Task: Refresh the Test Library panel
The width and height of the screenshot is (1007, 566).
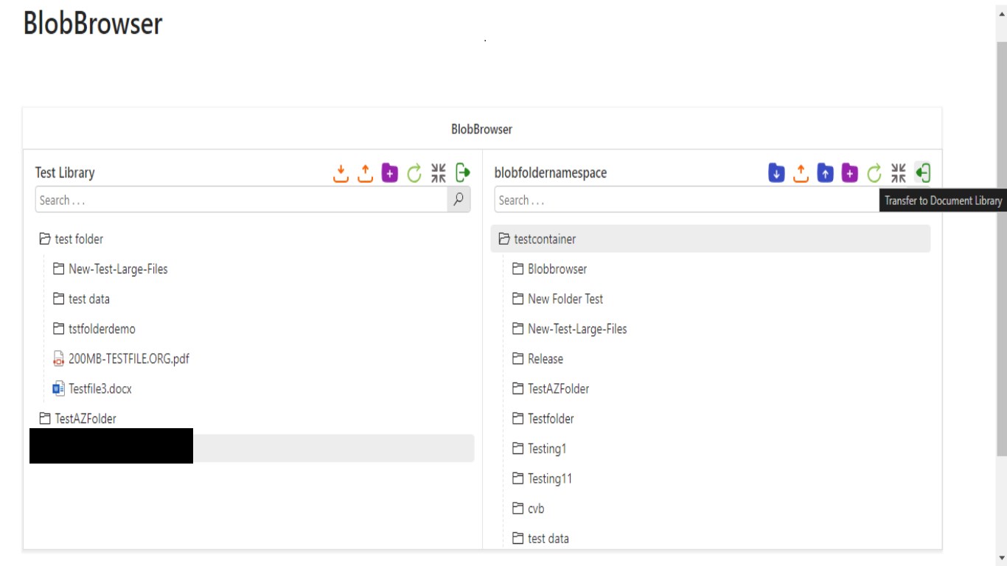Action: point(414,173)
